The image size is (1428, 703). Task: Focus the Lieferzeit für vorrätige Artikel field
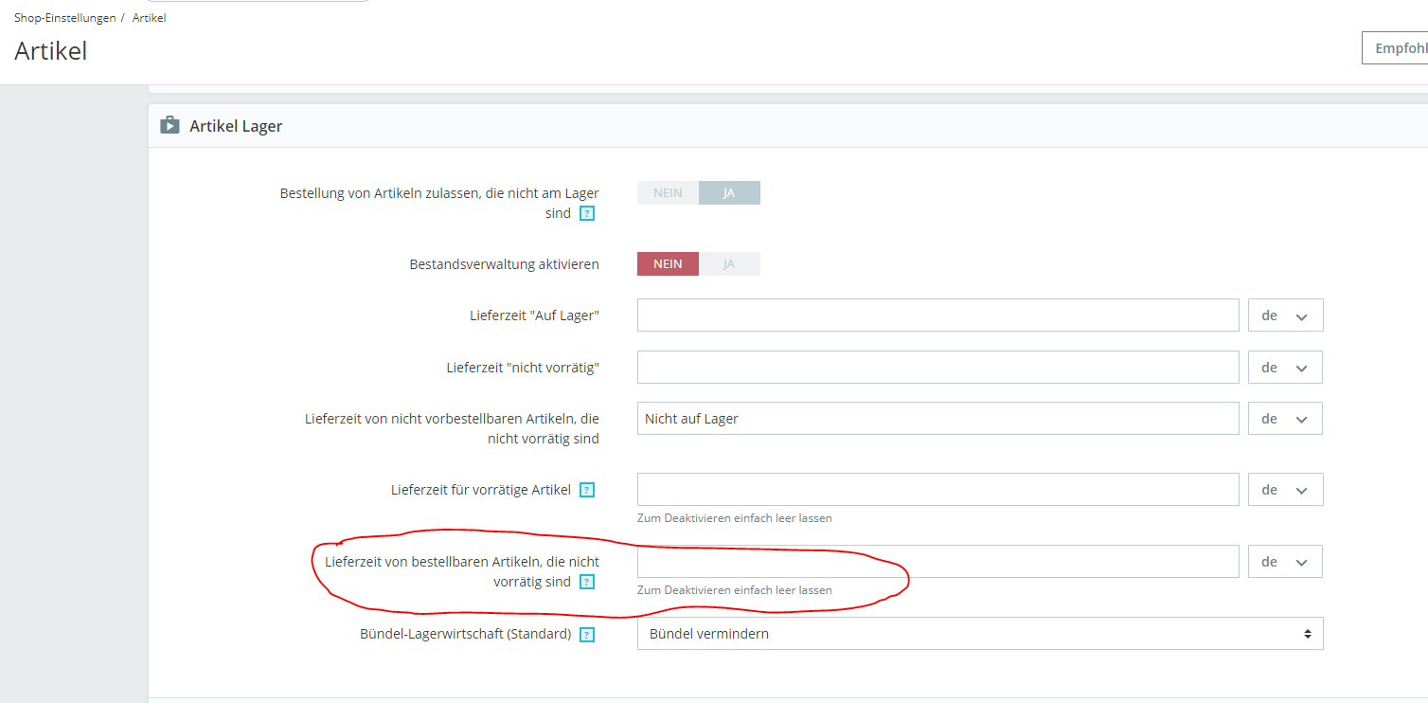click(937, 490)
